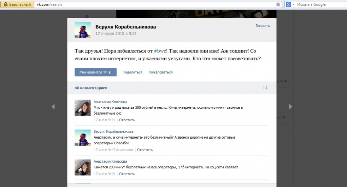This screenshot has height=187, width=347.
Task: Toggle comment sort order arrows
Action: tap(265, 88)
